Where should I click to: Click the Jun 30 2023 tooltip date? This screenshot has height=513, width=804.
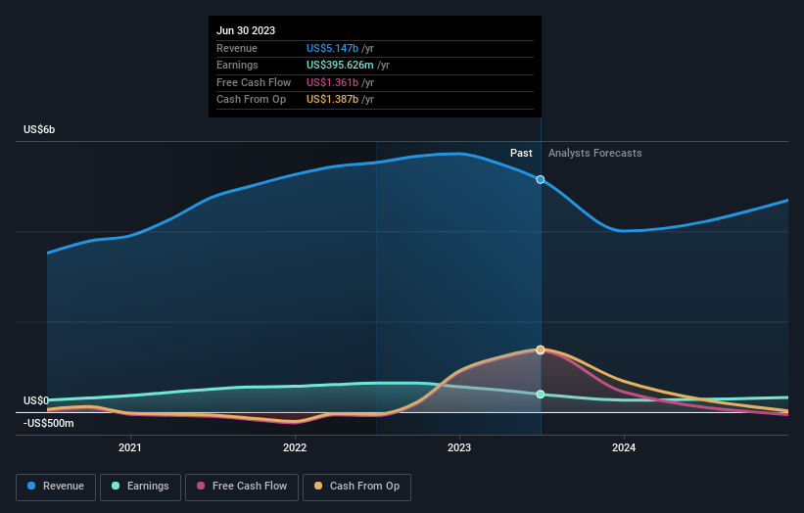246,30
